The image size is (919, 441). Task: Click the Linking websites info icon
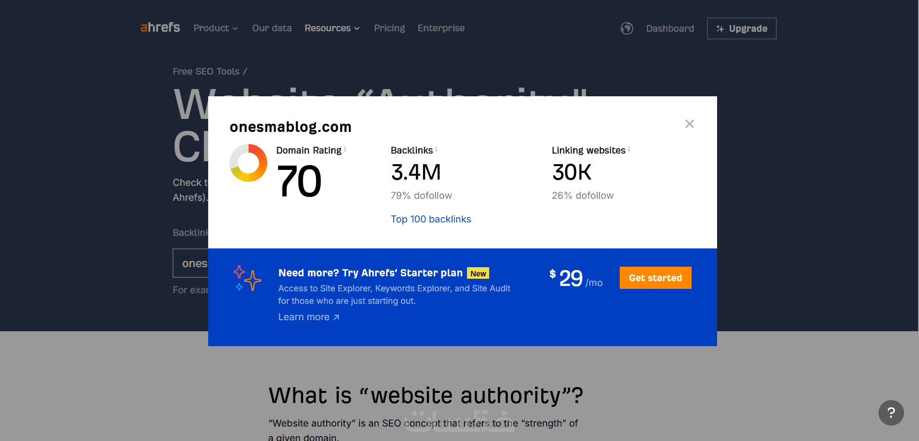[x=629, y=149]
